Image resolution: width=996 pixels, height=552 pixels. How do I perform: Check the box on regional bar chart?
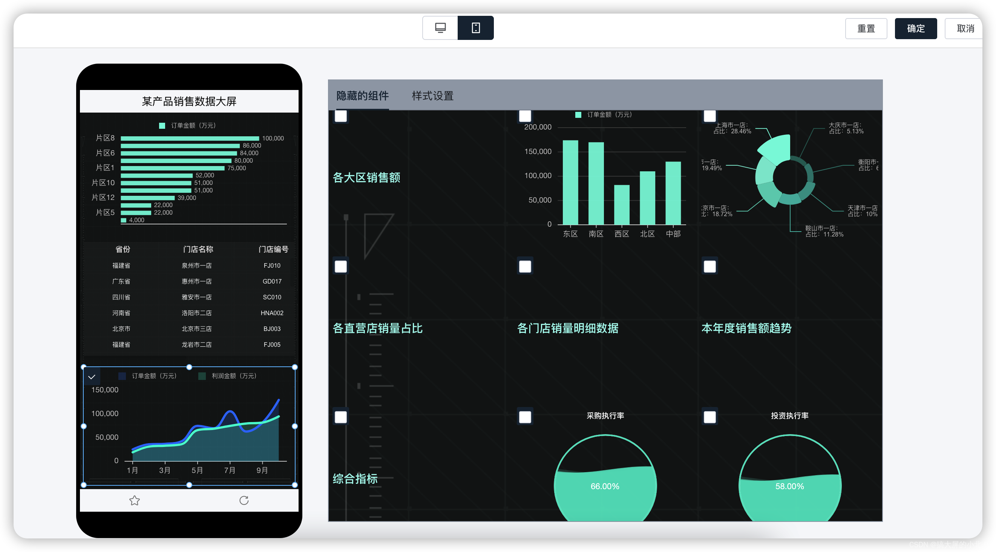tap(525, 116)
